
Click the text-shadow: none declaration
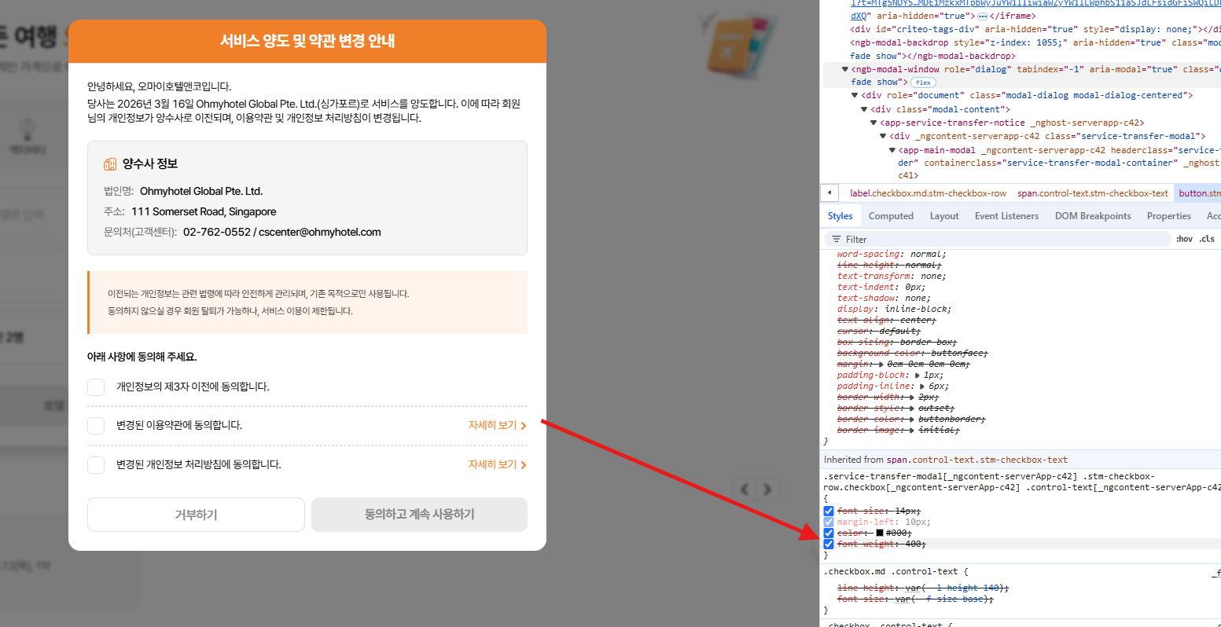tap(884, 299)
